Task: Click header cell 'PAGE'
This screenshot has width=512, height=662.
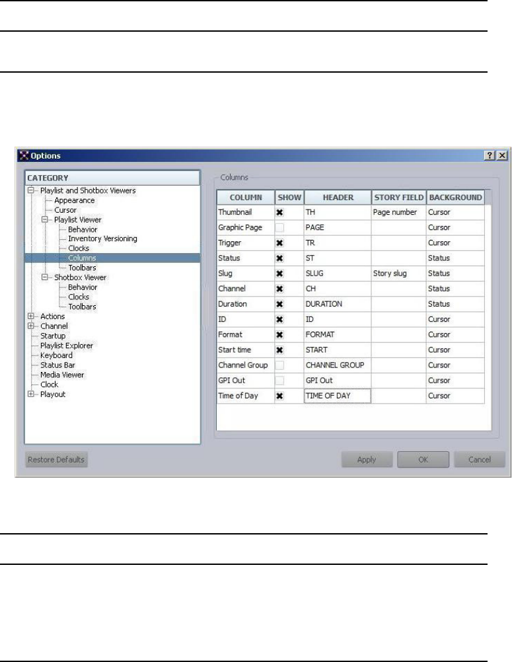Action: [337, 227]
